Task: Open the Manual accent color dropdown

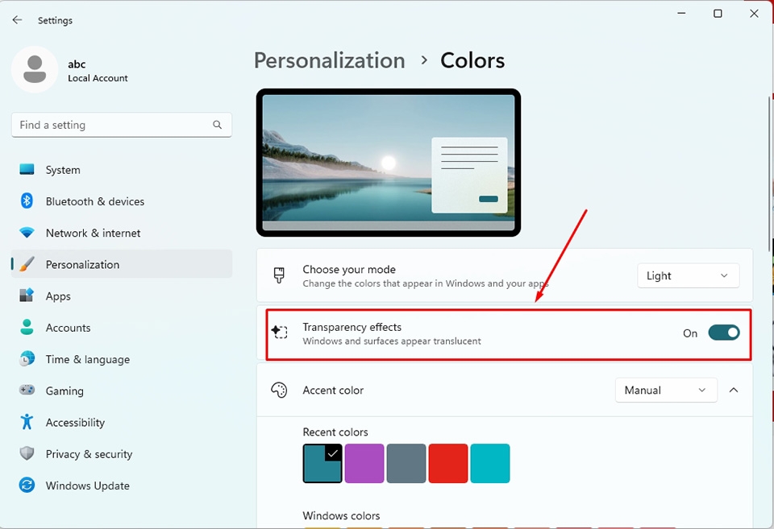Action: (x=666, y=390)
